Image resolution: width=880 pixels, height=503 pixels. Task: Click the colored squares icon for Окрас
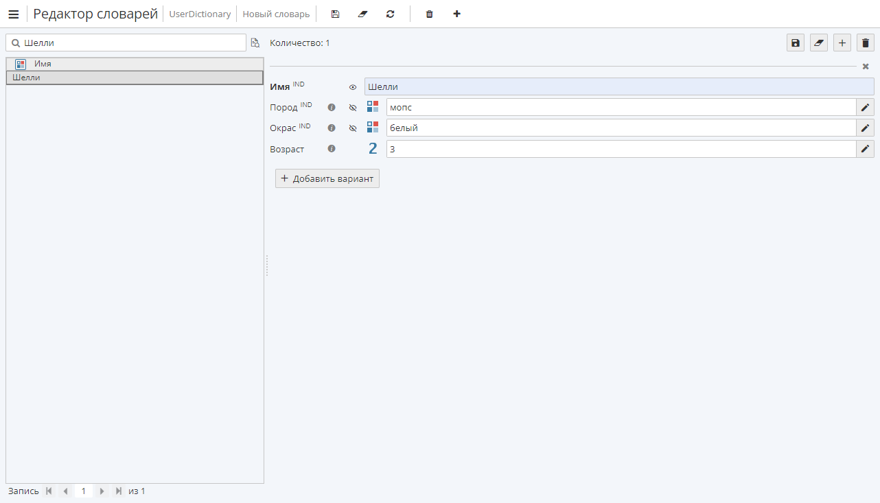click(373, 127)
